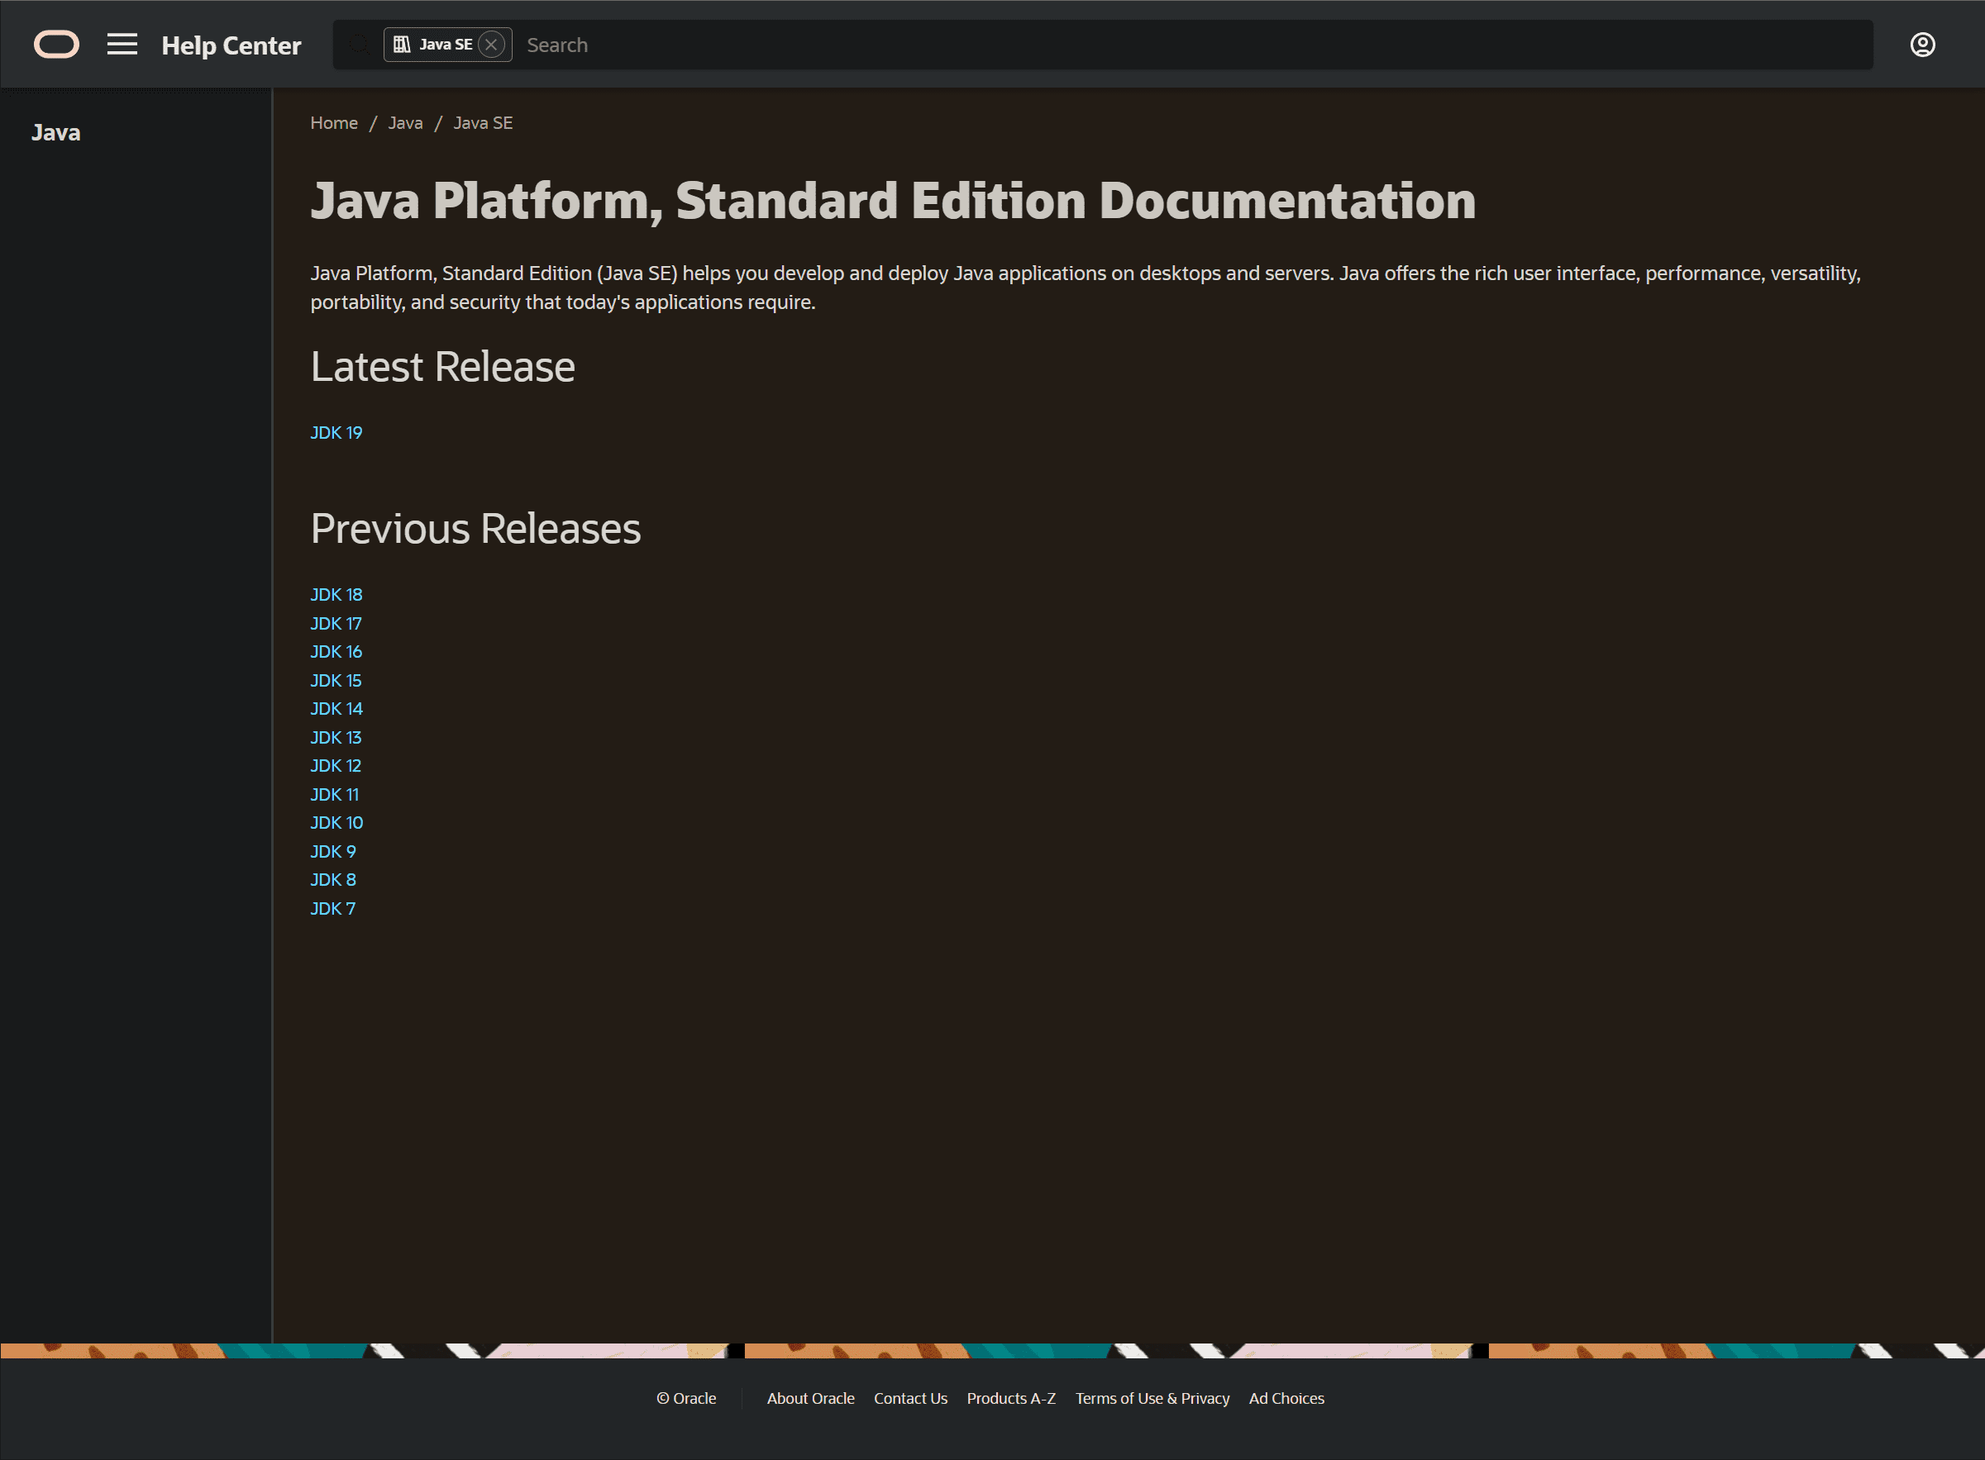Open Terms of Use & Privacy
The width and height of the screenshot is (1985, 1460).
[x=1152, y=1398]
